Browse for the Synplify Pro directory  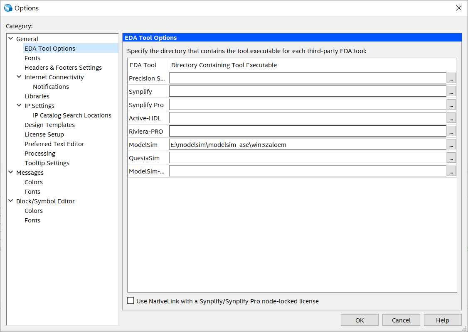[x=451, y=105]
